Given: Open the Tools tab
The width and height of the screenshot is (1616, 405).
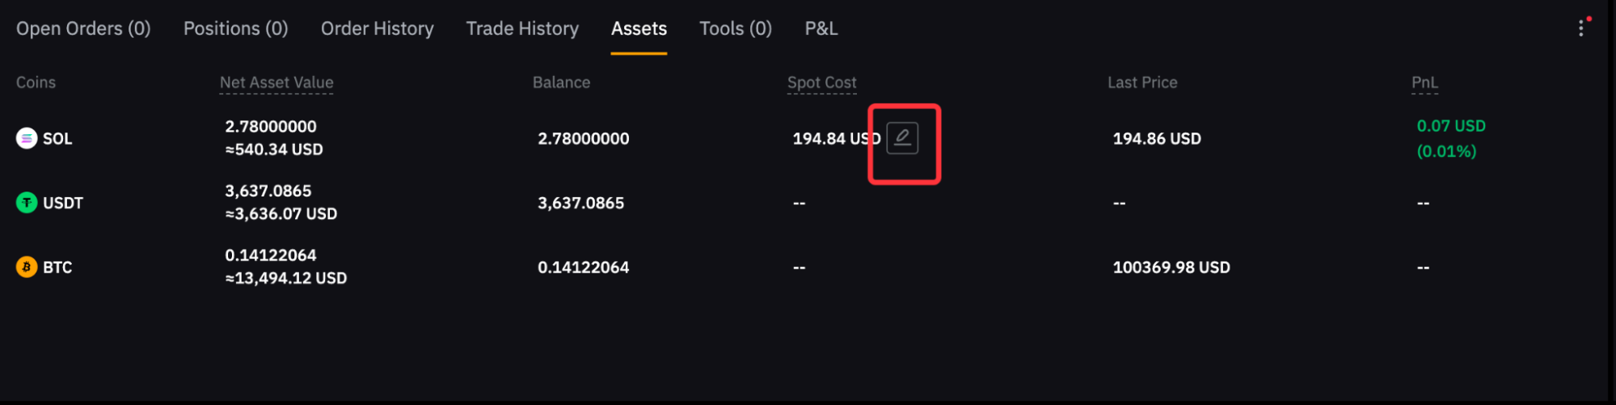Looking at the screenshot, I should [735, 28].
